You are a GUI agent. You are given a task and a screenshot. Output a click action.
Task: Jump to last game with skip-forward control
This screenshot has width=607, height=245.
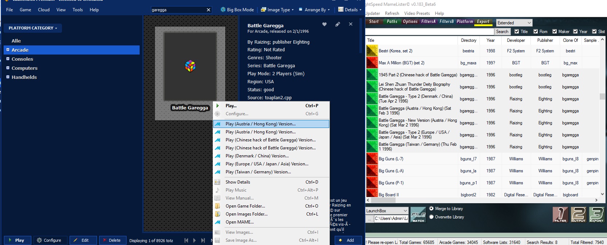[203, 240]
